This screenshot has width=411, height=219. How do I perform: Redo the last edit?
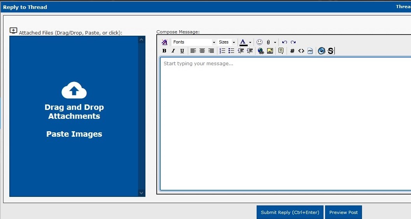[293, 42]
